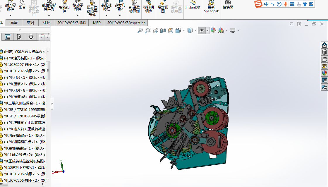Toggle Sogou Chinese/English input mode (中)
The height and width of the screenshot is (187, 328).
[266, 4]
